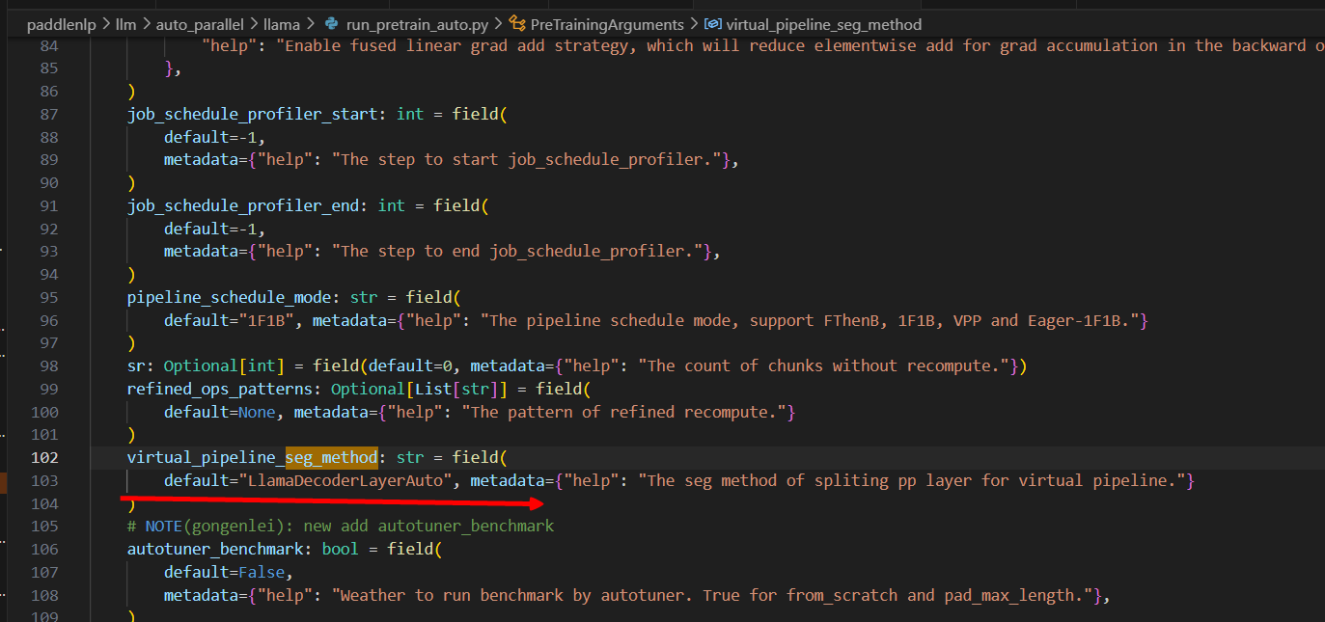Click the refined_ops_patterns field name

pos(220,389)
